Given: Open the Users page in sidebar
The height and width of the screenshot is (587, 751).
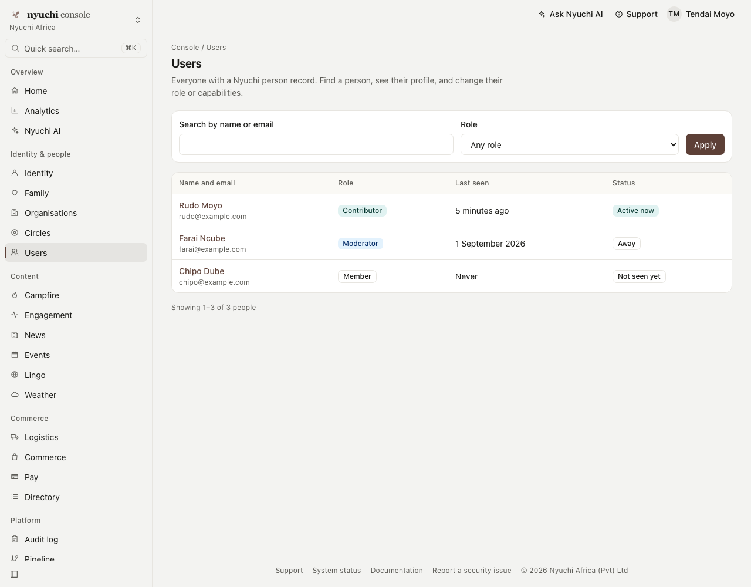Looking at the screenshot, I should [x=76, y=253].
